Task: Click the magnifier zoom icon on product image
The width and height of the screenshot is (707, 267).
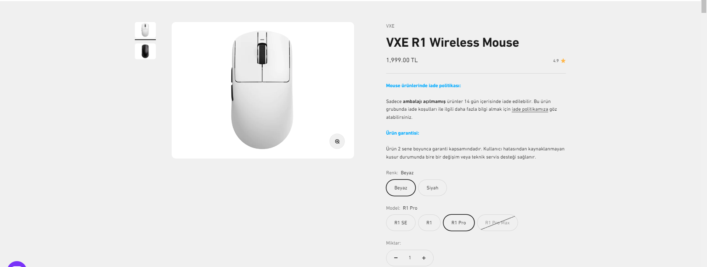Action: [337, 141]
